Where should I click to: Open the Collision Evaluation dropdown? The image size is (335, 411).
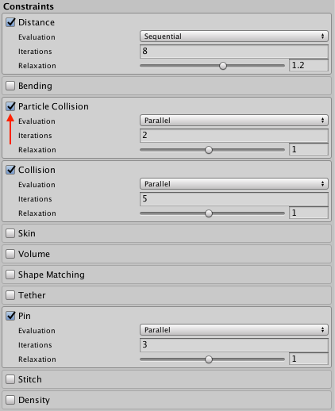(x=234, y=184)
